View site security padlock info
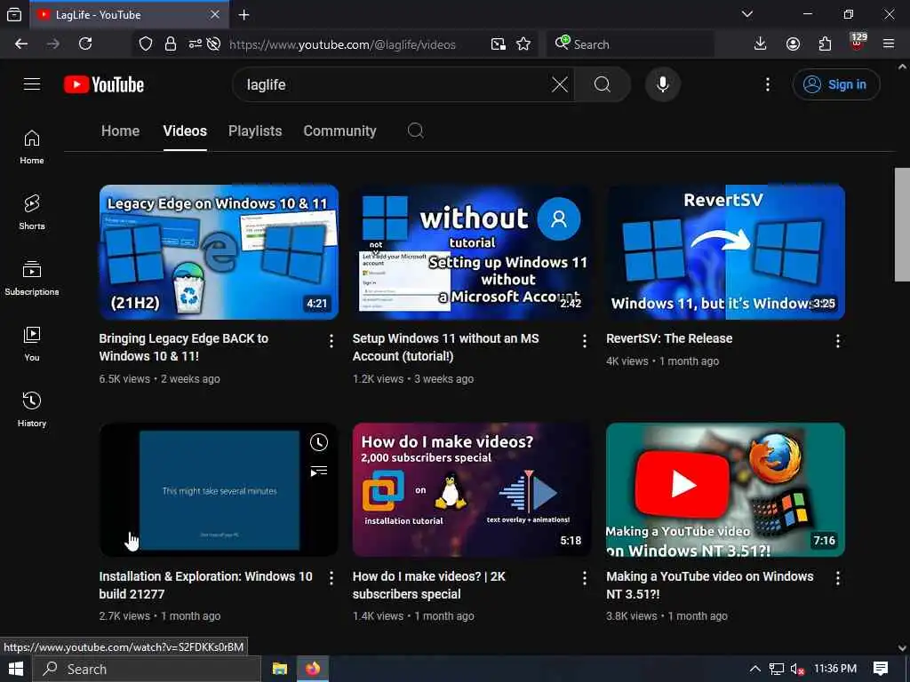910x682 pixels. [170, 44]
